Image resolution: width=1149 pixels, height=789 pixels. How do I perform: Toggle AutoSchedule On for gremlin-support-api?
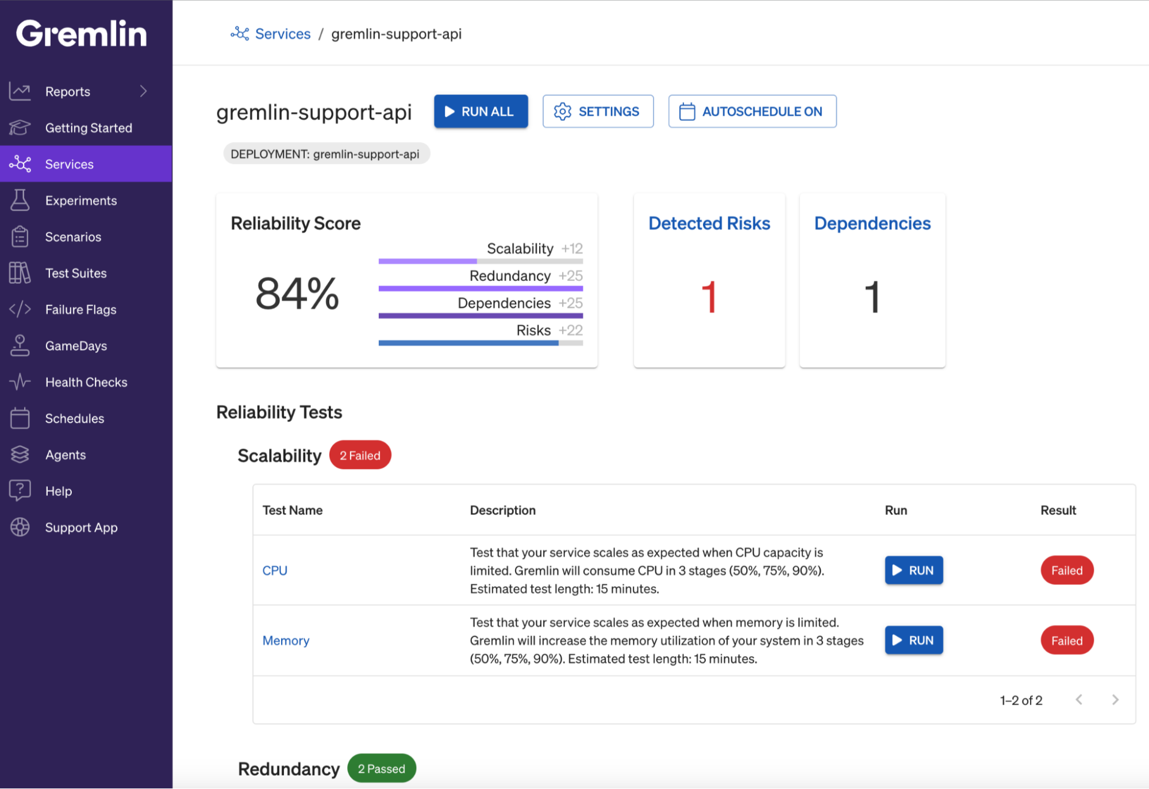pyautogui.click(x=752, y=111)
